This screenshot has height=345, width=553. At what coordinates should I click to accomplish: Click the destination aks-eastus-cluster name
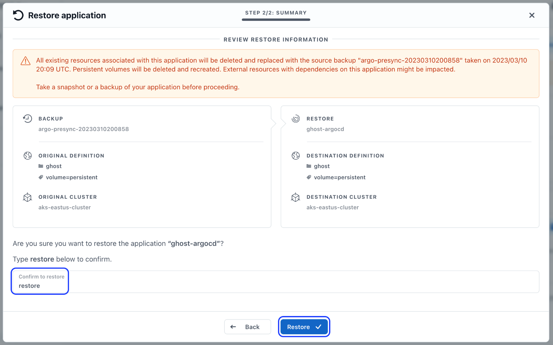[333, 207]
